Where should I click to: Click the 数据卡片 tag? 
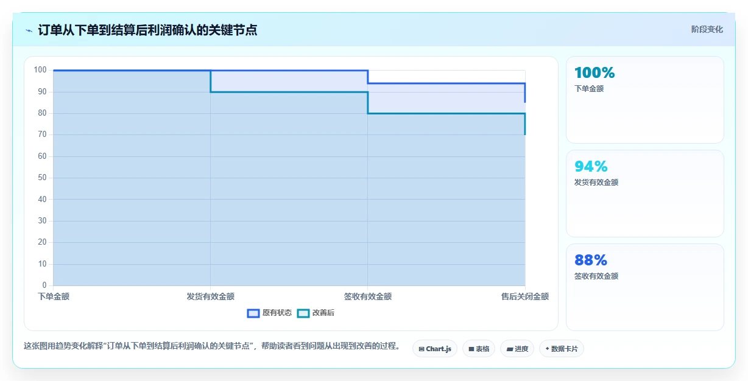pyautogui.click(x=562, y=349)
